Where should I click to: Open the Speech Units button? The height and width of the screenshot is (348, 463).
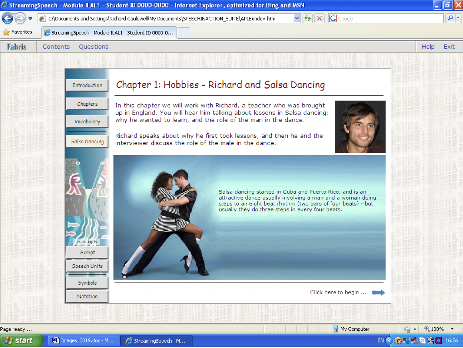tap(87, 266)
